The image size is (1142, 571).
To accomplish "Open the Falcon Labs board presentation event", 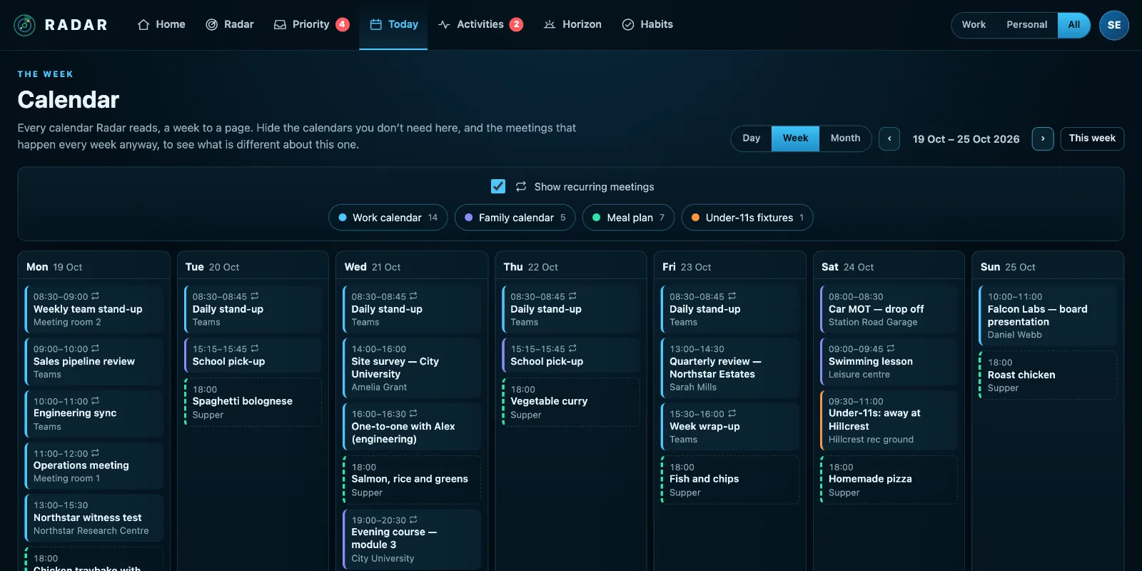I will pos(1048,315).
